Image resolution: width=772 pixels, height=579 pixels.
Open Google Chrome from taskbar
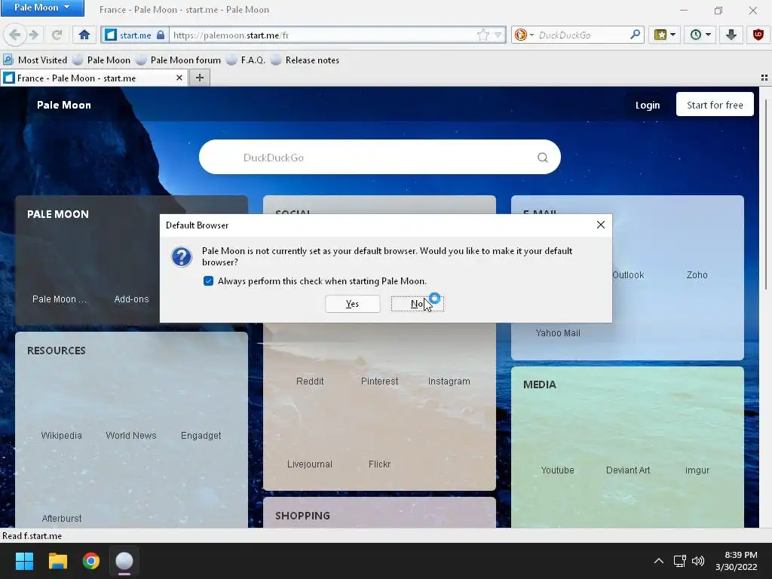point(91,561)
